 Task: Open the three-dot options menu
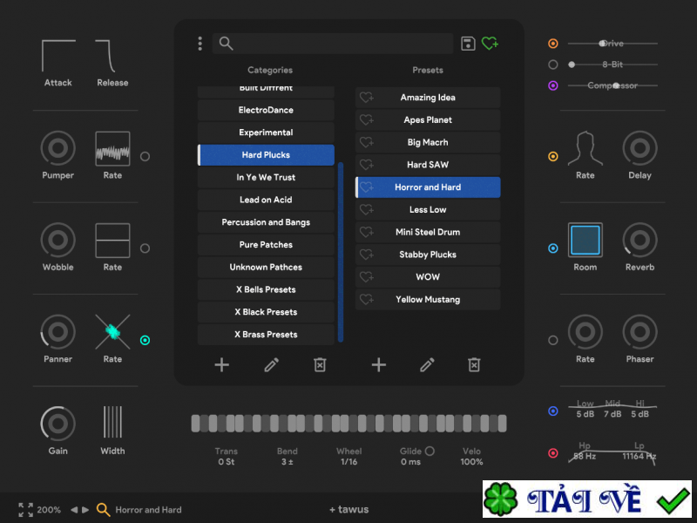coord(200,44)
